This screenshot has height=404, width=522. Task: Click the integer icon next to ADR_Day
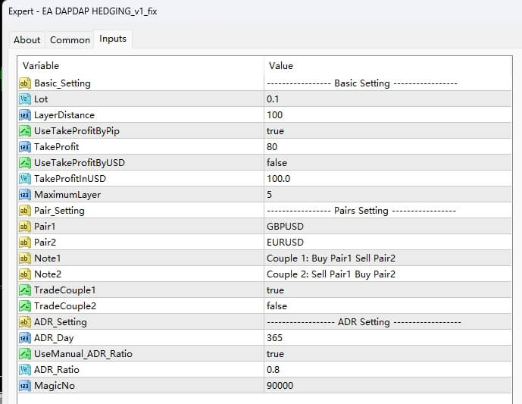[x=25, y=338]
